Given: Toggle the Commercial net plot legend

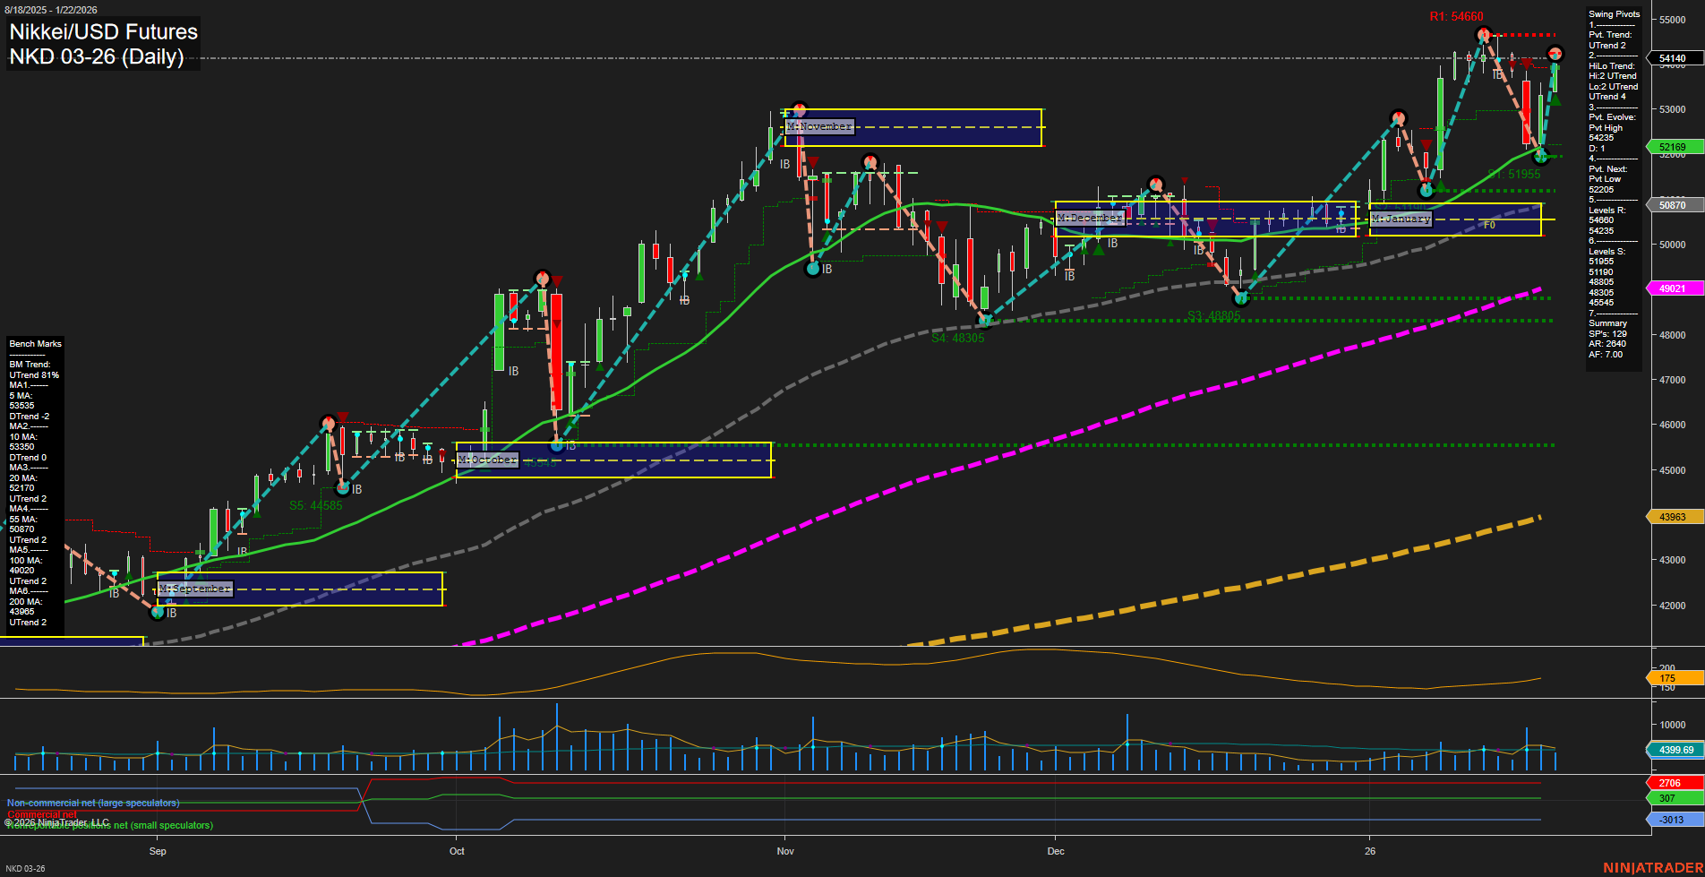Looking at the screenshot, I should [x=41, y=815].
